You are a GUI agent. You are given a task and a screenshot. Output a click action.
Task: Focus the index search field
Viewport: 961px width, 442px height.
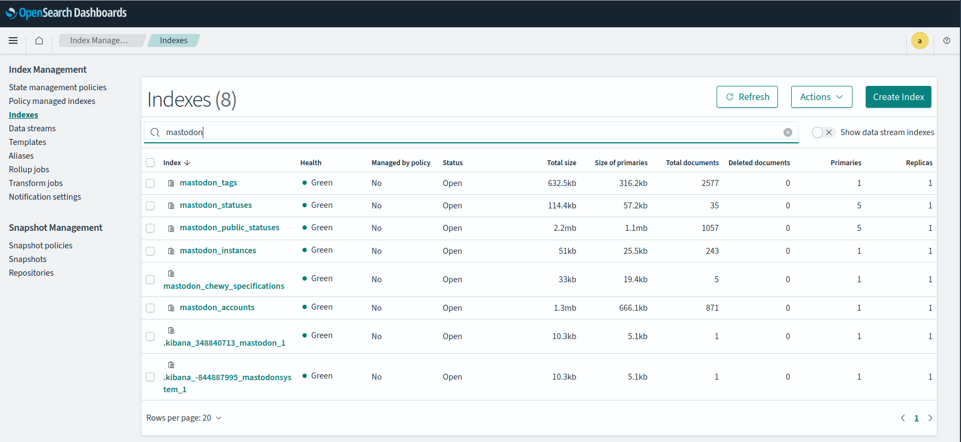coord(471,132)
